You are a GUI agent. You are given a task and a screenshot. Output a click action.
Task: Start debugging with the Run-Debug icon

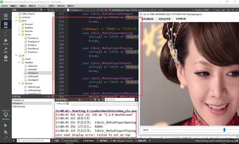click(6, 132)
